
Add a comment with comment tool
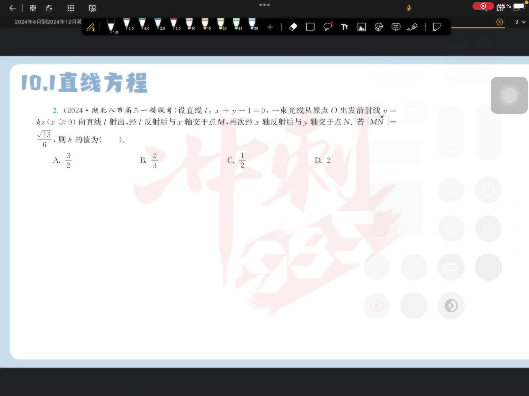point(396,27)
